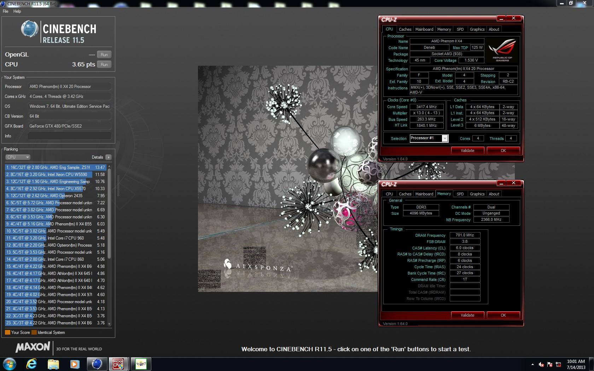
Task: Select ranking entry 1 with score 13.47
Action: coord(56,167)
